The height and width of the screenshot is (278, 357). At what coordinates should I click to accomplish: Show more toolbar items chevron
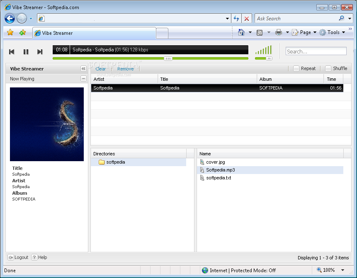tap(350, 29)
